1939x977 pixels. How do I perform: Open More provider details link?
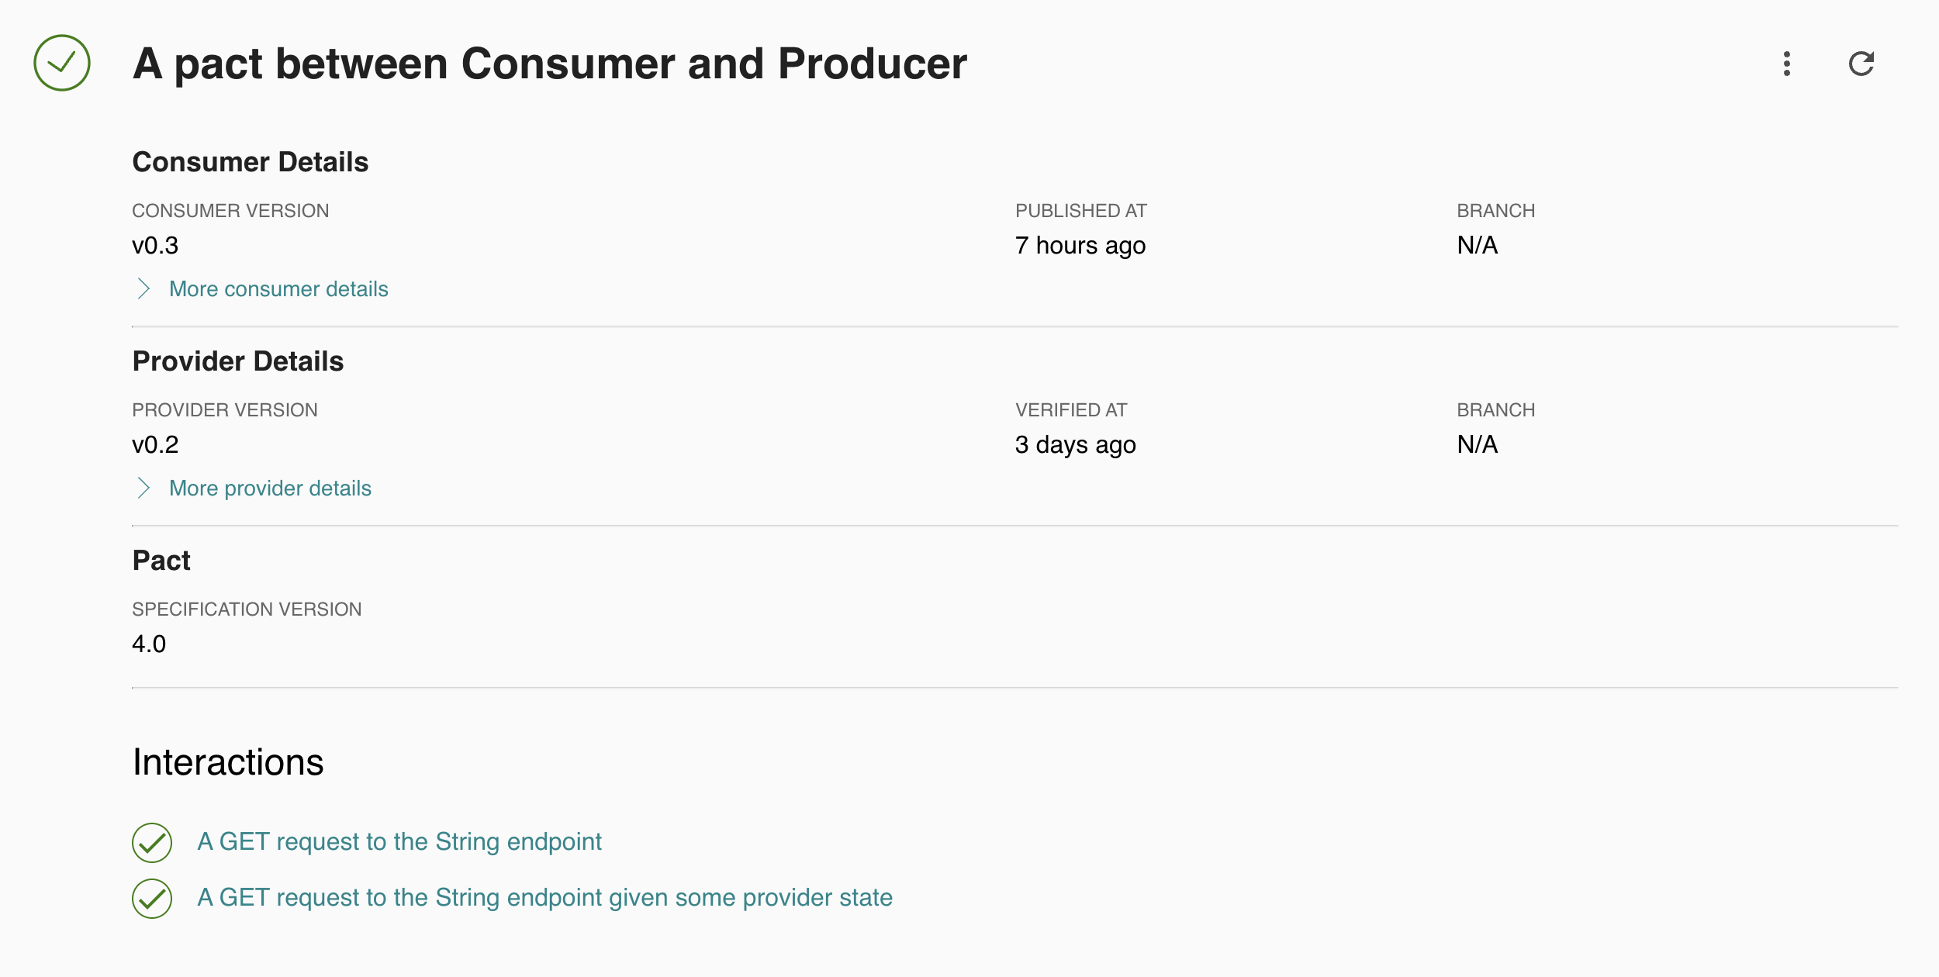point(270,488)
